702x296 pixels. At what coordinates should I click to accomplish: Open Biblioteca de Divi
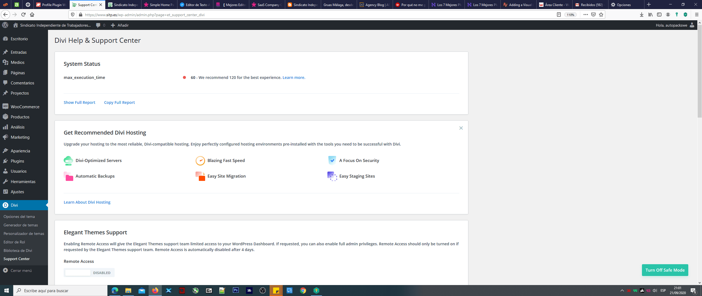point(18,251)
